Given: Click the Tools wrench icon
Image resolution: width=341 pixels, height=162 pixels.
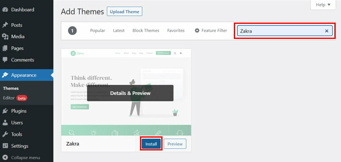Looking at the screenshot, I should pyautogui.click(x=5, y=134).
